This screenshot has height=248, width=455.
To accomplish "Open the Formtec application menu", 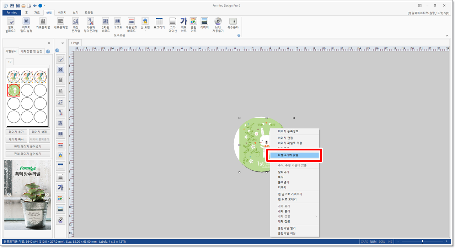I will 12,12.
